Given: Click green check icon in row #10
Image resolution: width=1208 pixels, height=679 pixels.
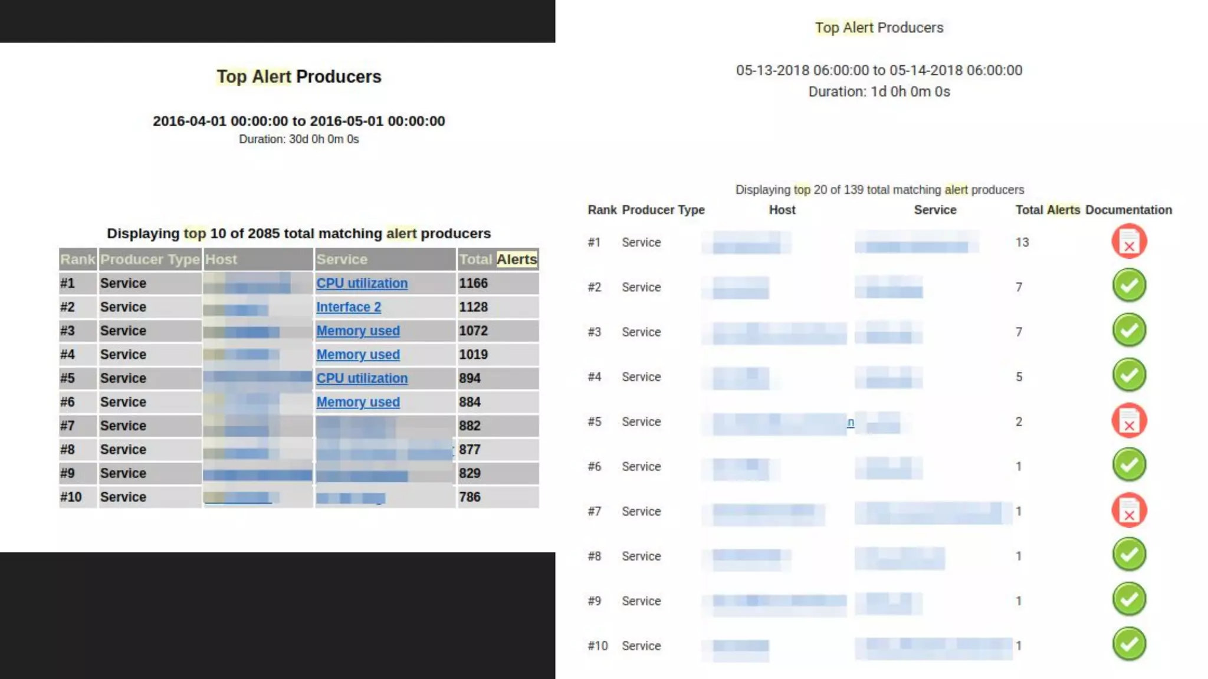Looking at the screenshot, I should (1129, 644).
